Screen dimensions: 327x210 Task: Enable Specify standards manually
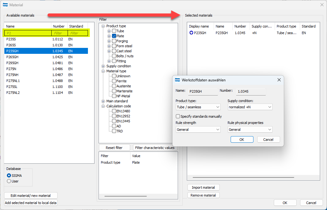tap(178, 116)
